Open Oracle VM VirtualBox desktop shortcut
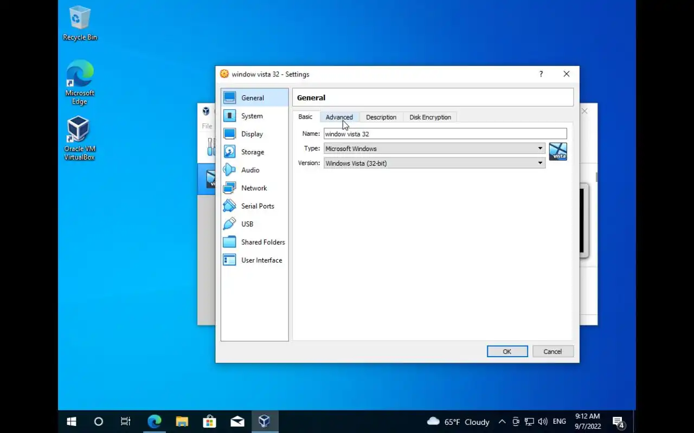Screen dimensions: 694x433 [80, 139]
